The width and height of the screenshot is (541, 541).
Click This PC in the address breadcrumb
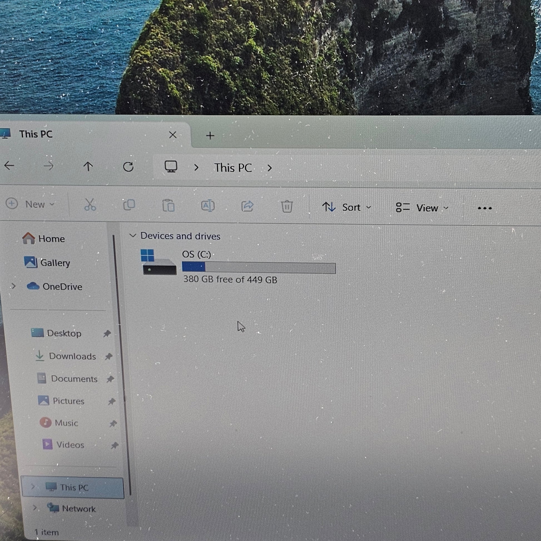233,168
